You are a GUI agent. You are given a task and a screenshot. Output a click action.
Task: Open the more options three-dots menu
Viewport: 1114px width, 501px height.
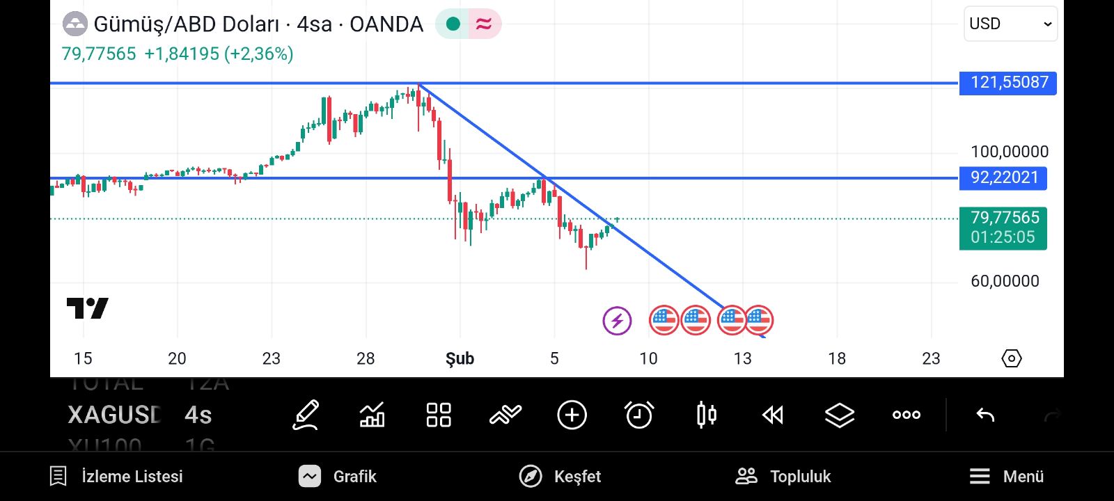point(907,415)
